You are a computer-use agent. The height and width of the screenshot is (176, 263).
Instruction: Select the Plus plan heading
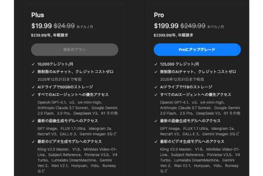37,15
